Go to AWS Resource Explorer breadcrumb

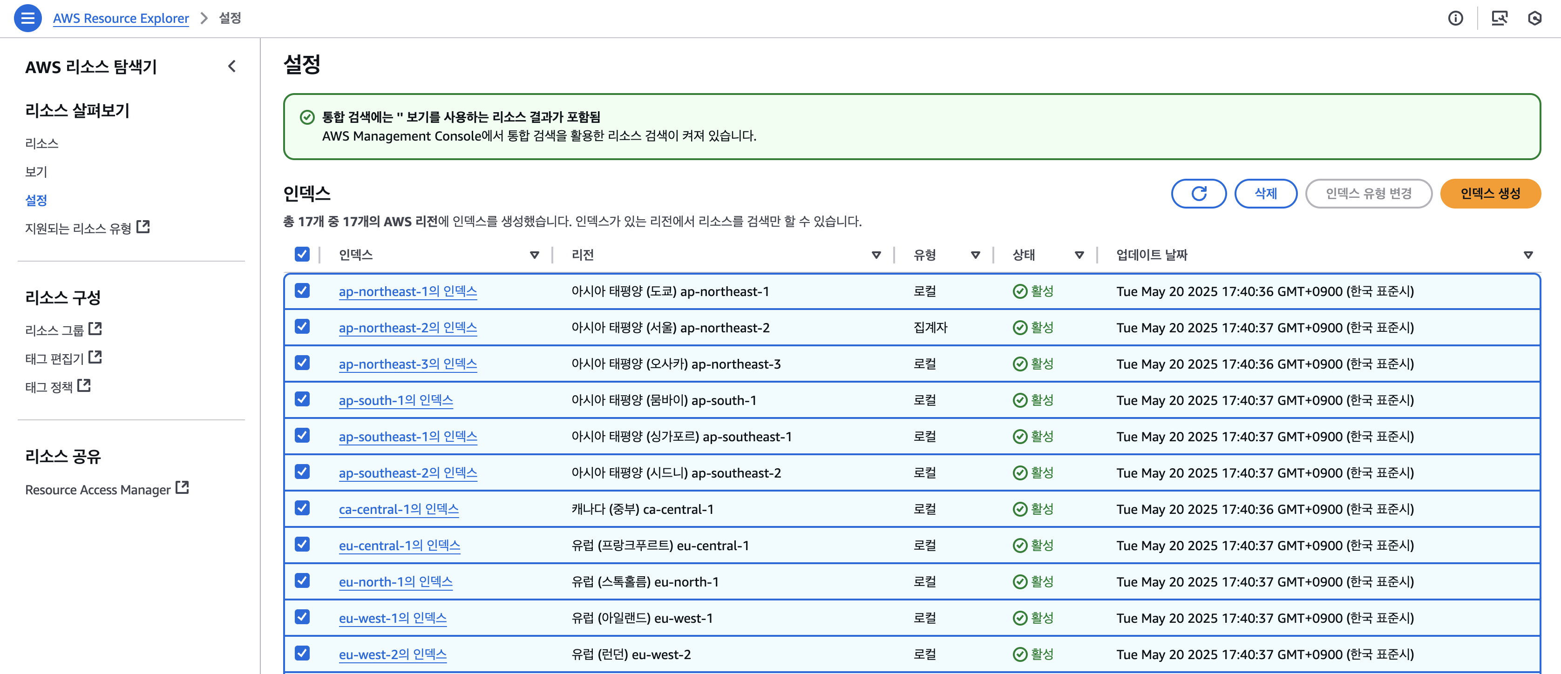pyautogui.click(x=121, y=18)
